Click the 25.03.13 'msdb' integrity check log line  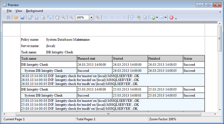[x=79, y=108]
